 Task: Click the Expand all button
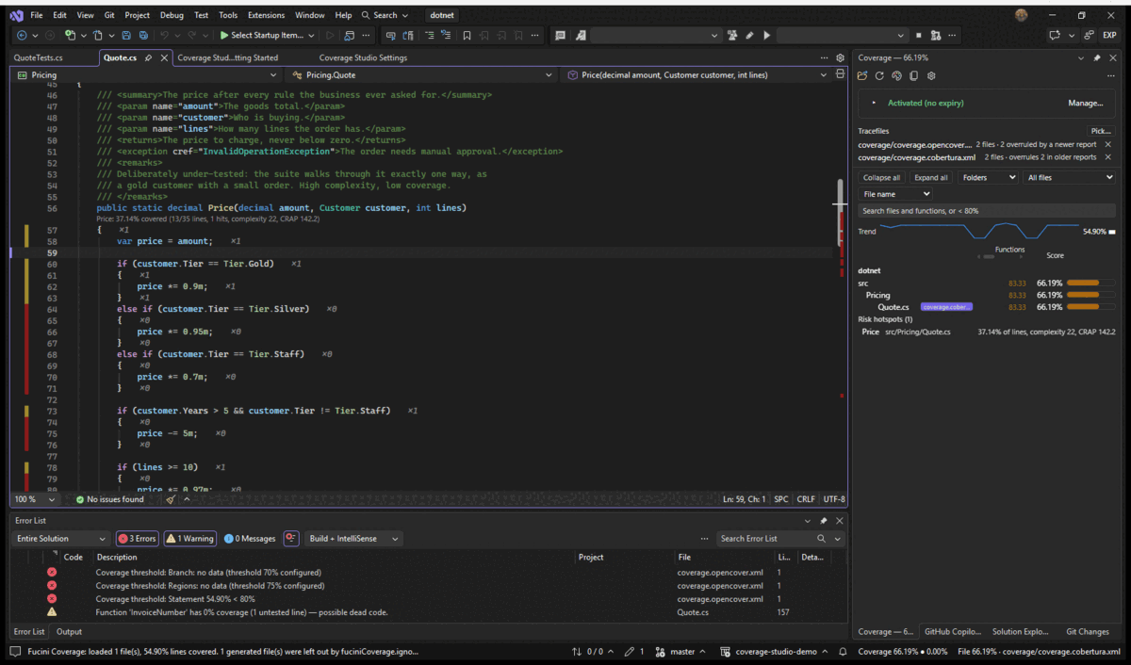[x=931, y=177]
